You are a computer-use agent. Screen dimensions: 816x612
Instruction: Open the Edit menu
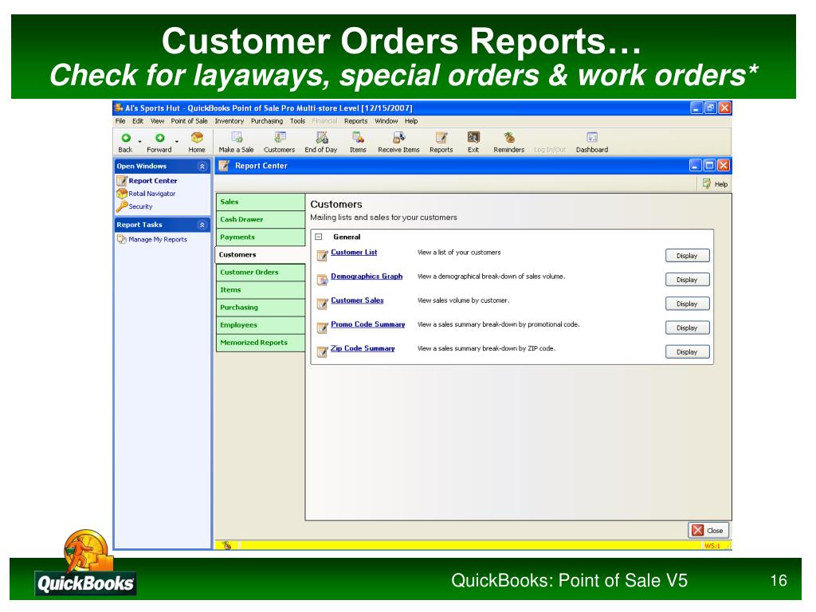coord(138,121)
